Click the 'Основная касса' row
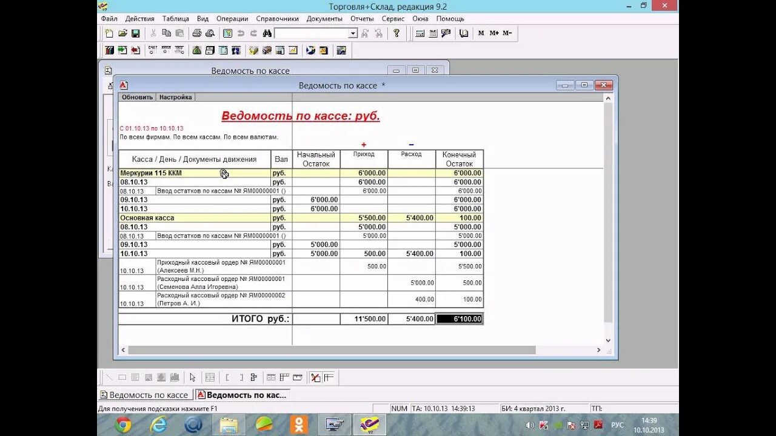This screenshot has height=436, width=776. [301, 217]
